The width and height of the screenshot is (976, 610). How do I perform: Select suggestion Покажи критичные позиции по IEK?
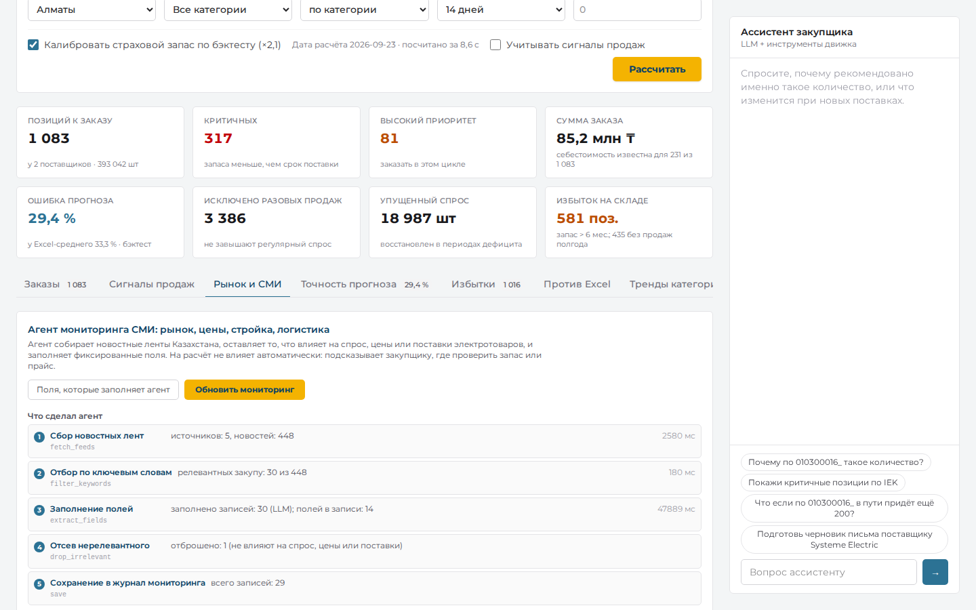[x=823, y=483]
